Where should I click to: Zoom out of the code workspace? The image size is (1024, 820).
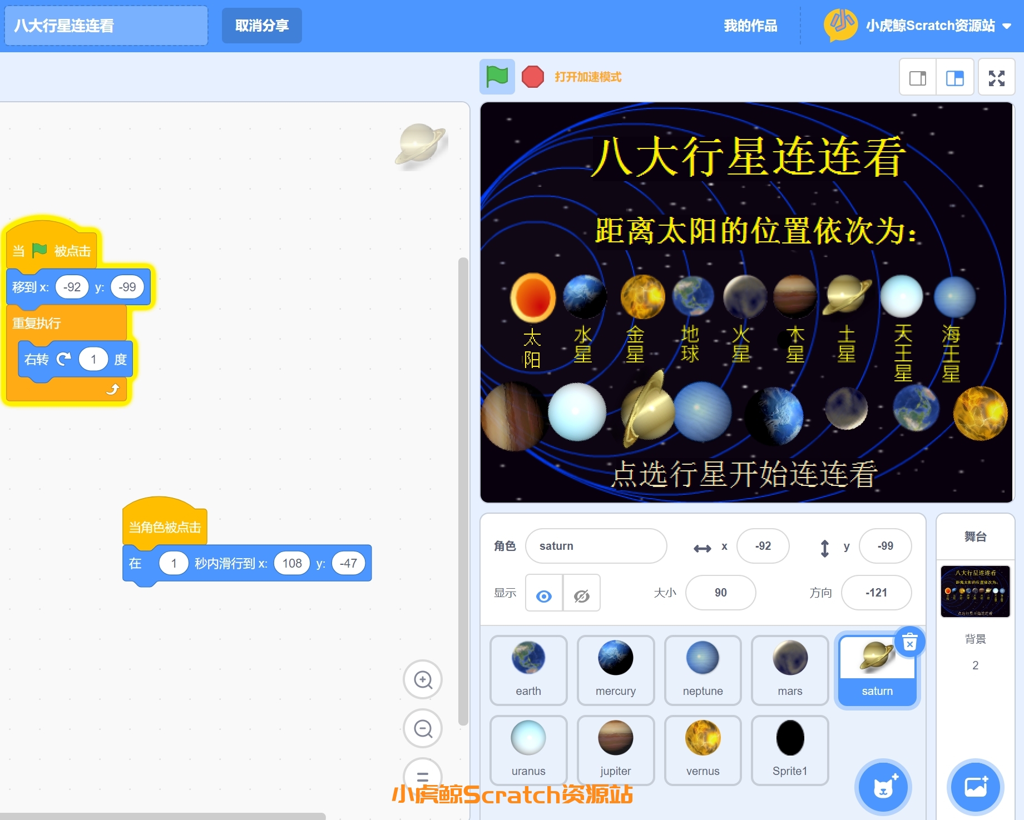423,728
